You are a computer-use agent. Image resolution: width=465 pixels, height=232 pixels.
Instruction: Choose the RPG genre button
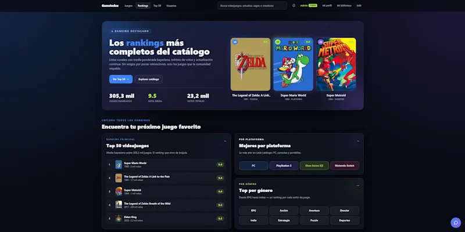tap(253, 211)
